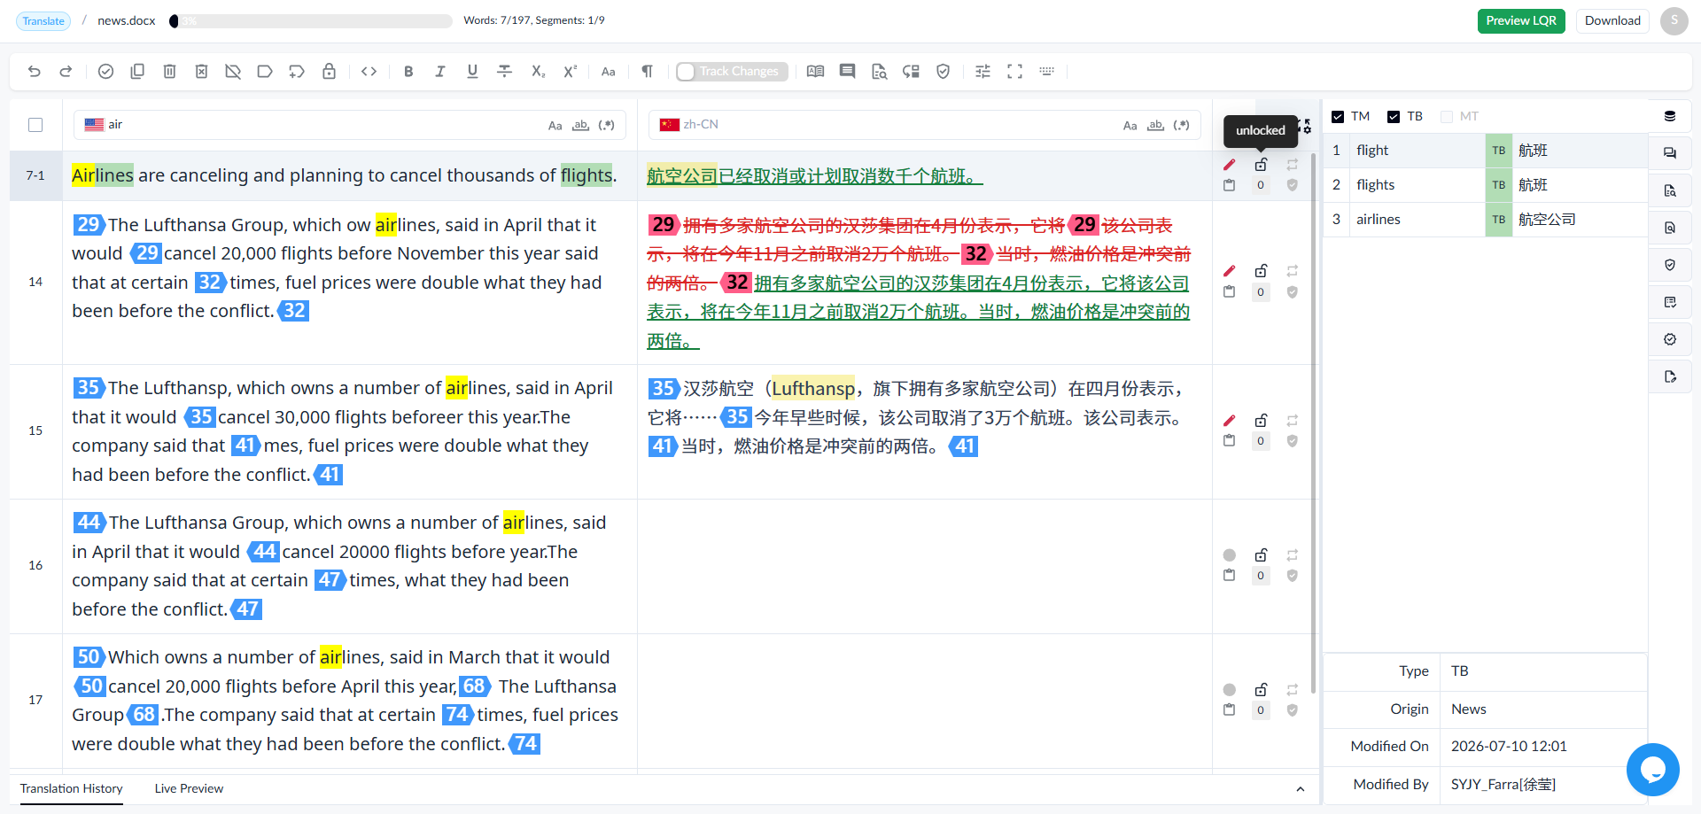Click the lock segment icon in toolbar
This screenshot has width=1701, height=814.
point(329,72)
